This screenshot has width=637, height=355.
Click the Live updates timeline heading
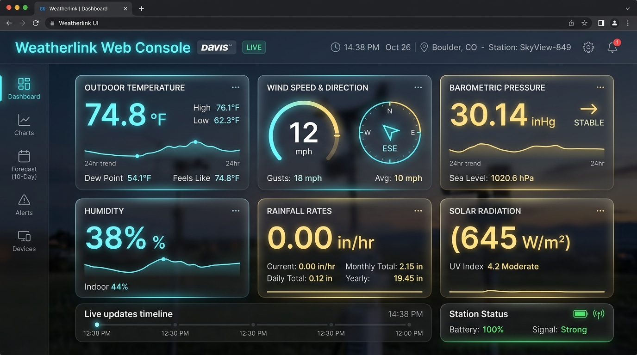click(x=129, y=314)
